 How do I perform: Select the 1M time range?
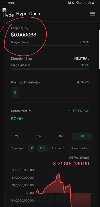61,136
